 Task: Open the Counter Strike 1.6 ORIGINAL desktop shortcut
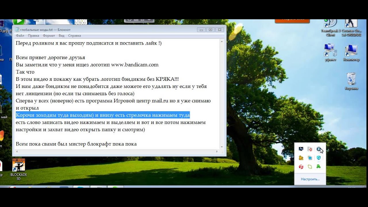[351, 28]
